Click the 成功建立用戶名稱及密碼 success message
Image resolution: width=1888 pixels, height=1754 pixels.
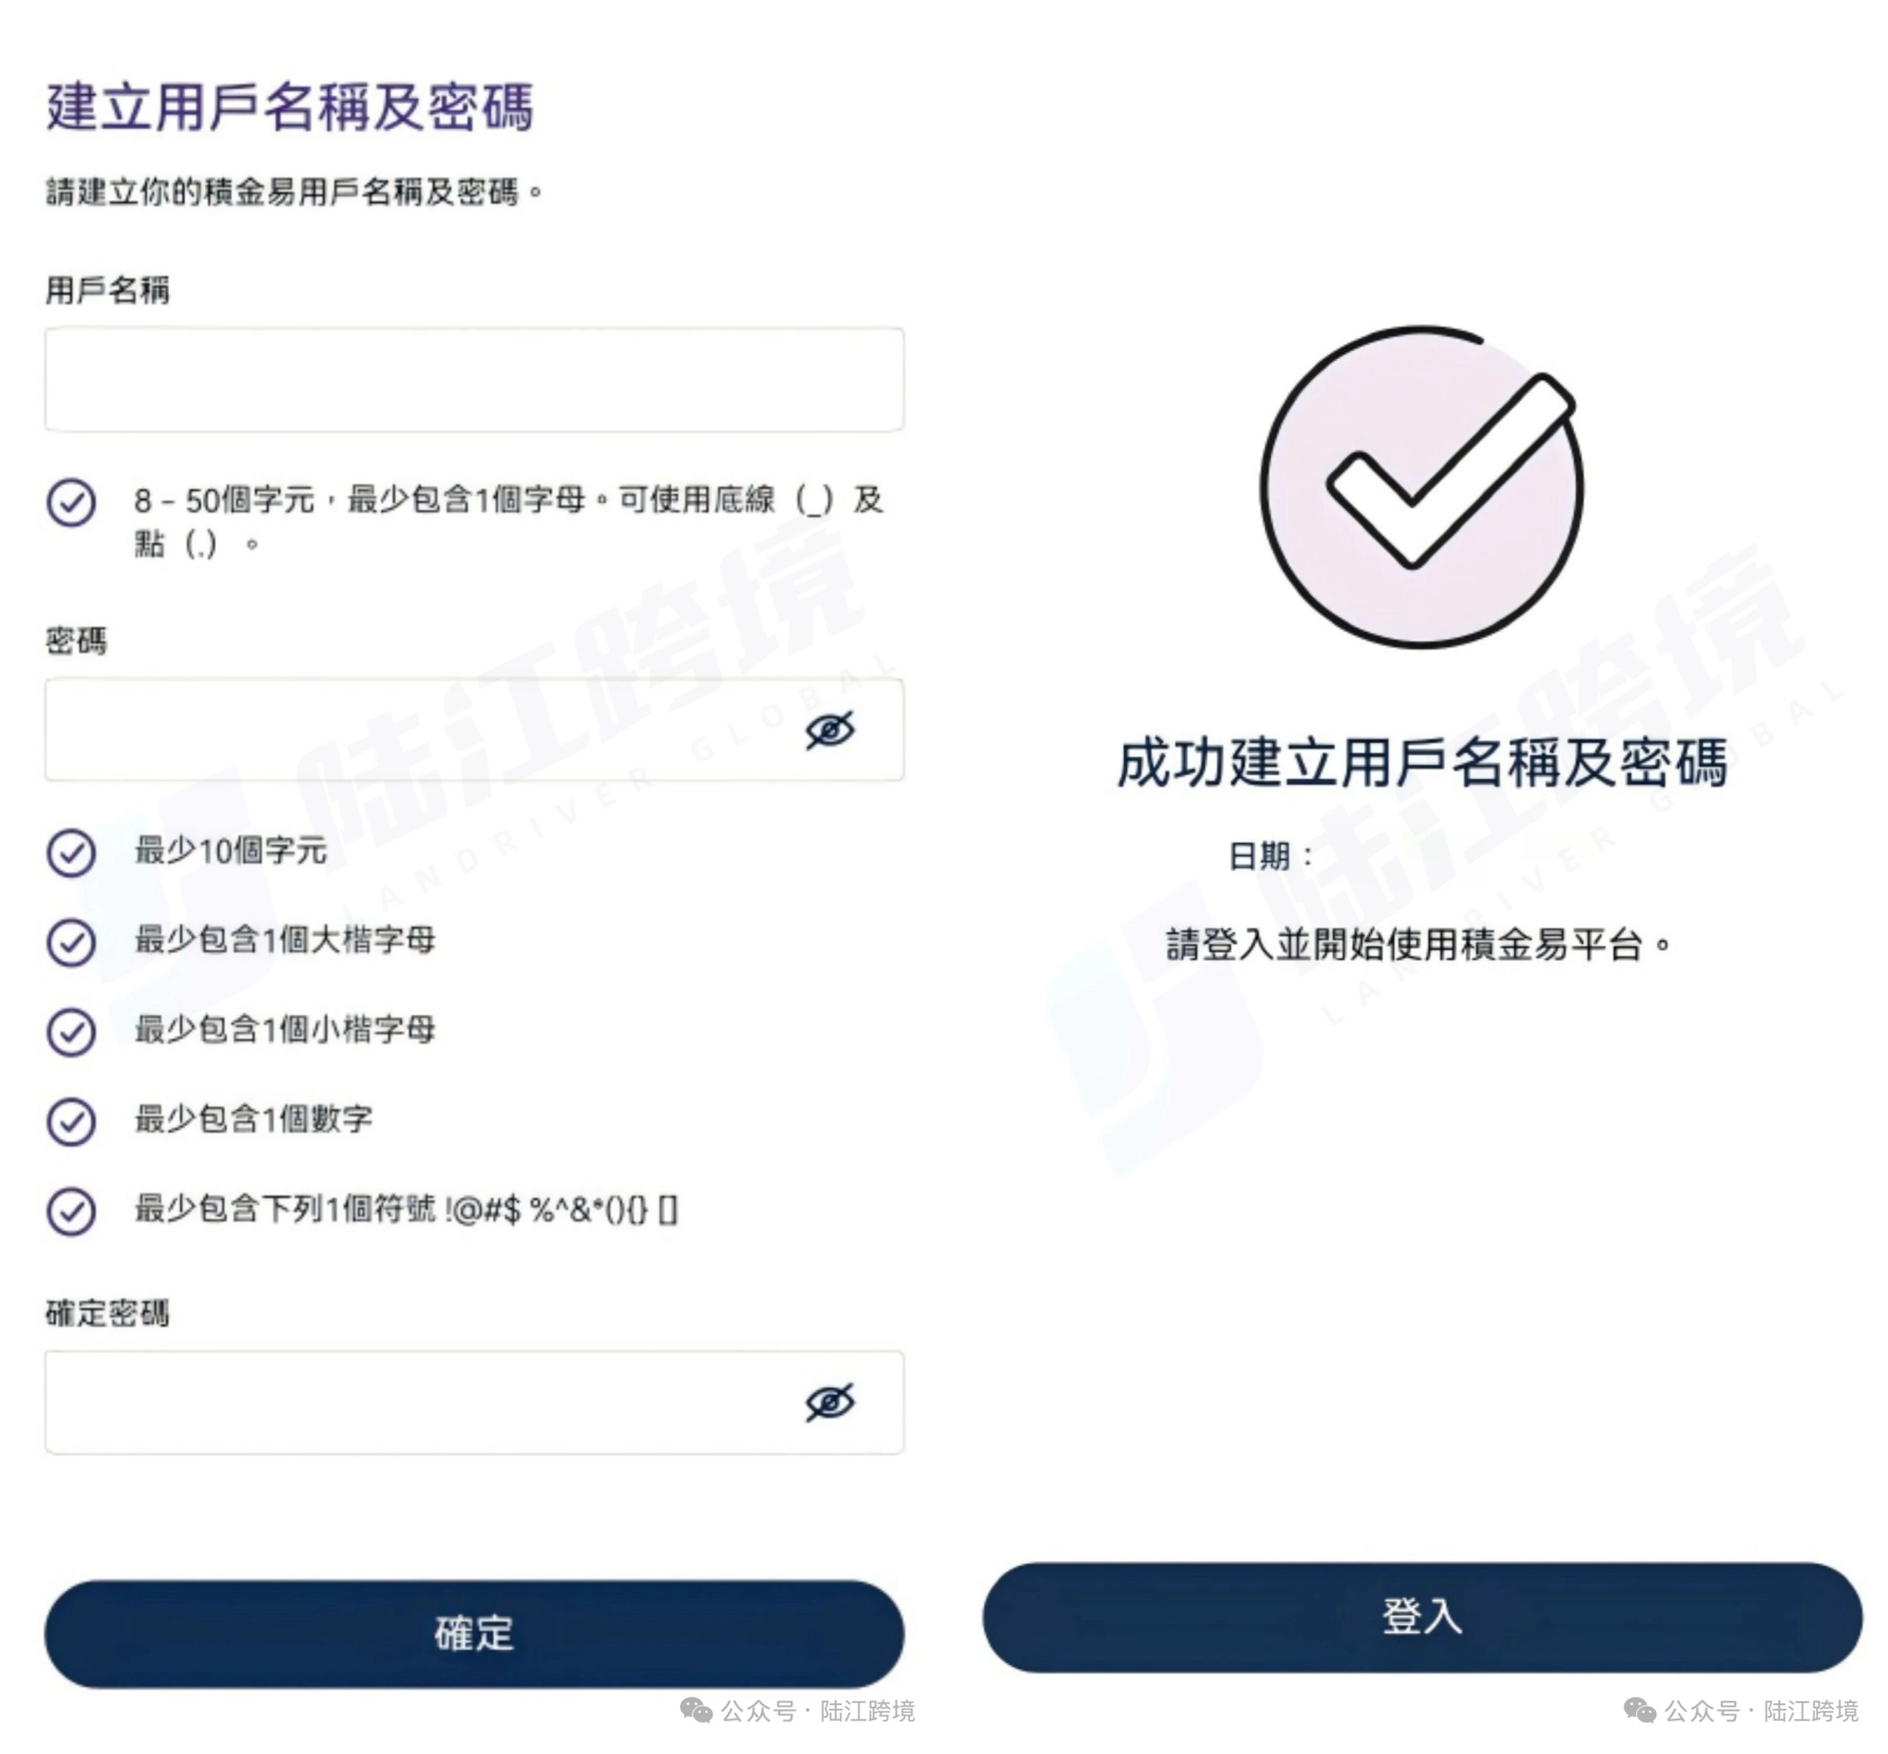pos(1421,763)
